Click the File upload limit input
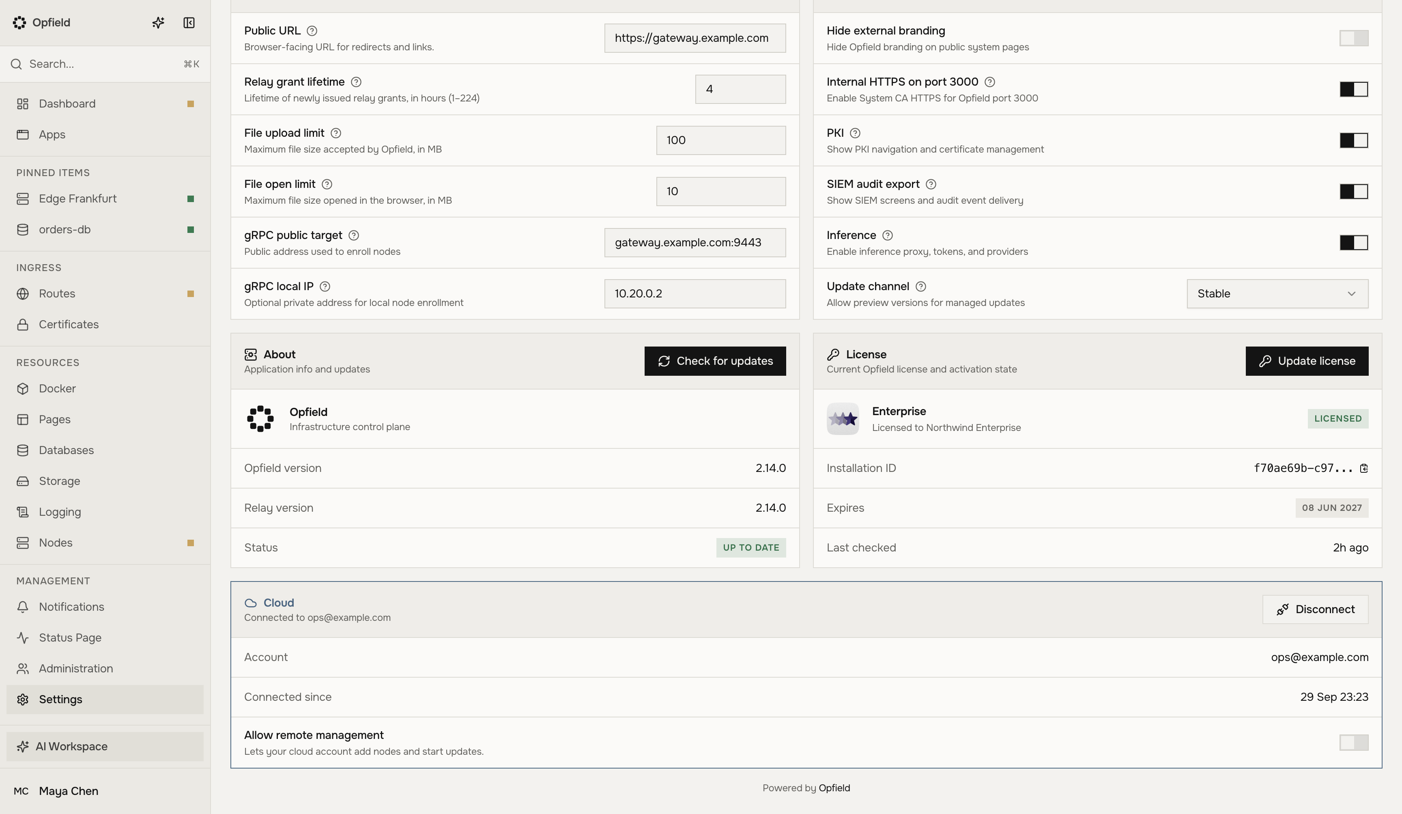The width and height of the screenshot is (1402, 814). [721, 141]
